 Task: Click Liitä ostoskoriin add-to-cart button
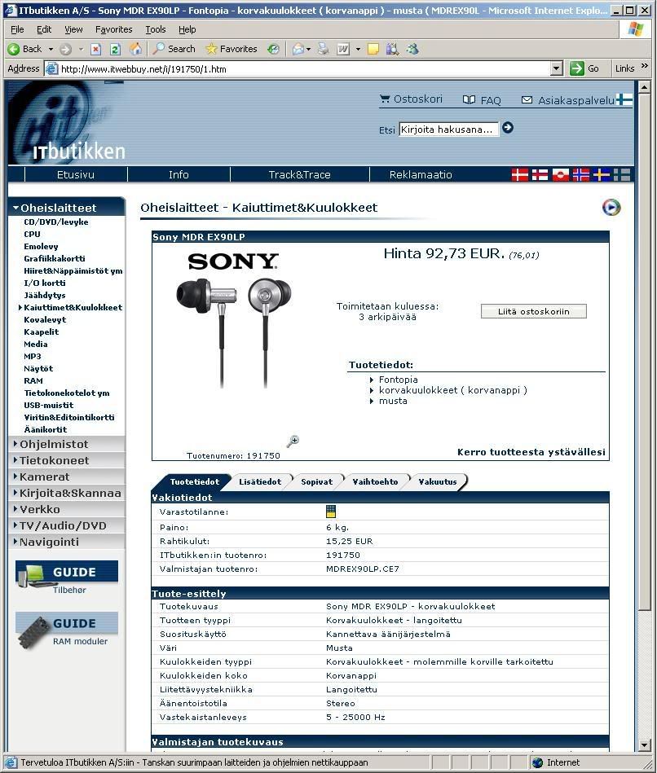tap(534, 312)
